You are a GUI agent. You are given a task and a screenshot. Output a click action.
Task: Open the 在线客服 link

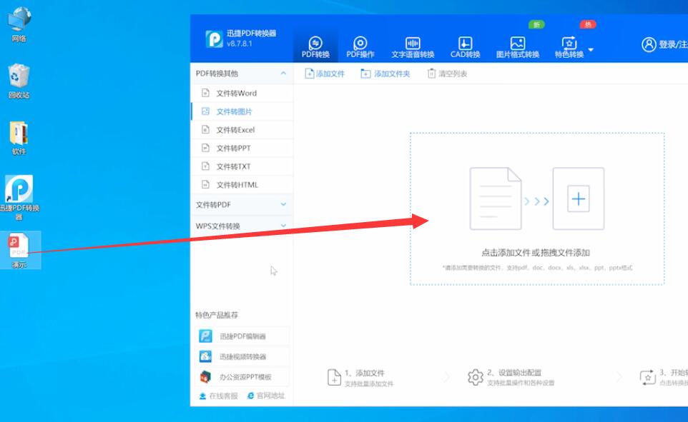point(219,396)
